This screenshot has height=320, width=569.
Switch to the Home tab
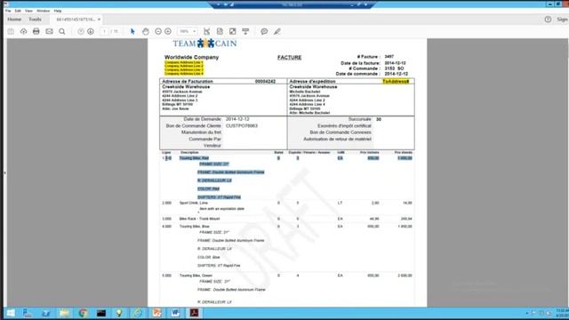point(14,20)
